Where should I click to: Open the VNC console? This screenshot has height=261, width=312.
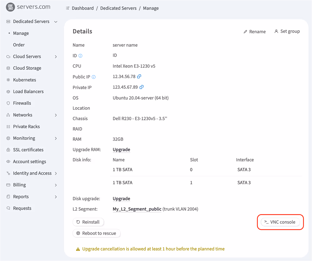(x=280, y=222)
